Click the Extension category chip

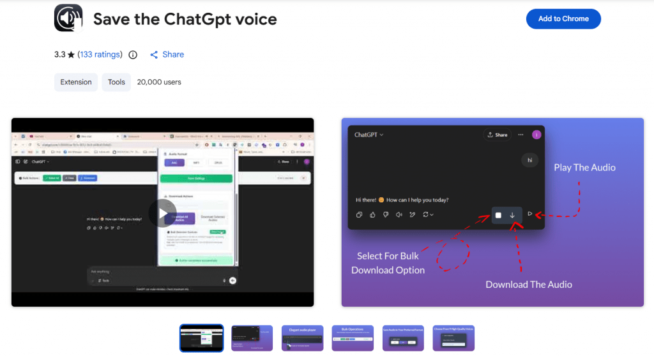coord(76,82)
